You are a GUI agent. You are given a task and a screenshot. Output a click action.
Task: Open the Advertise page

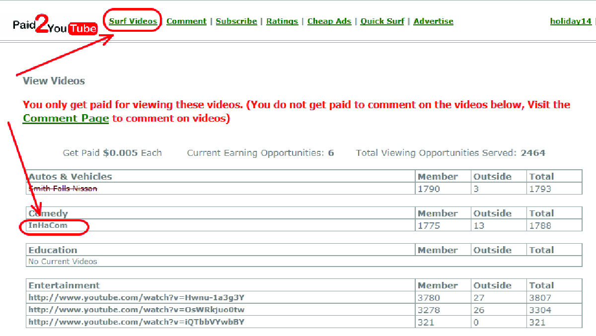pos(433,21)
